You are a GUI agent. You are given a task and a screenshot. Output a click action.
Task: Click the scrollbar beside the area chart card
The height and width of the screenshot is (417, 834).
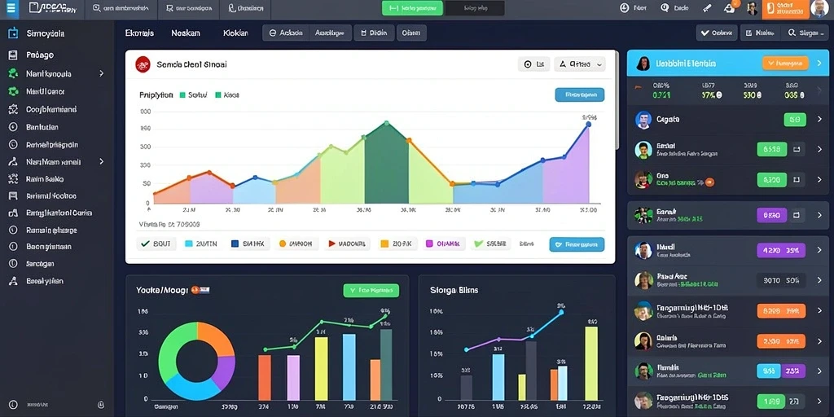point(617,101)
